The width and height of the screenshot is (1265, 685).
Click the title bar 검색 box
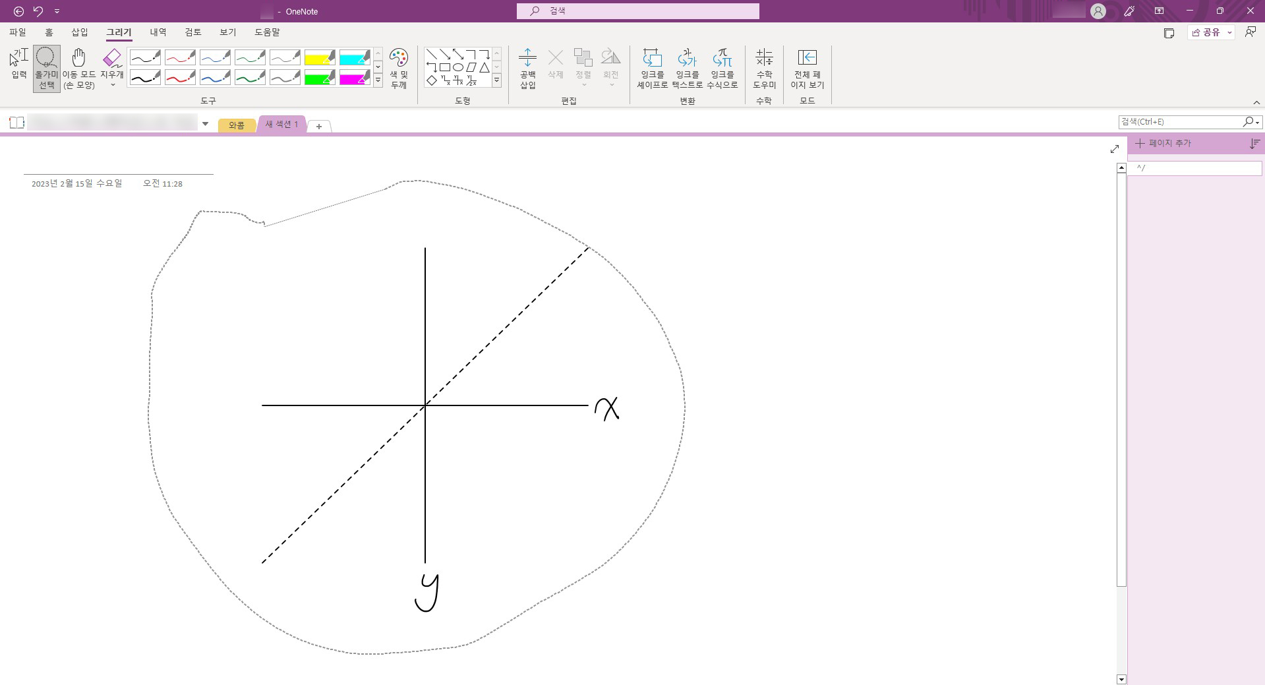click(x=638, y=11)
